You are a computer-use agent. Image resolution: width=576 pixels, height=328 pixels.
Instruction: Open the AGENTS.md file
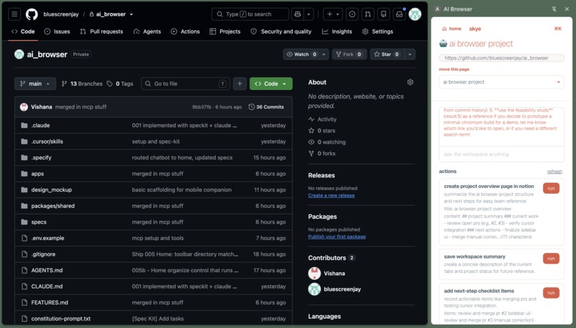pyautogui.click(x=46, y=270)
